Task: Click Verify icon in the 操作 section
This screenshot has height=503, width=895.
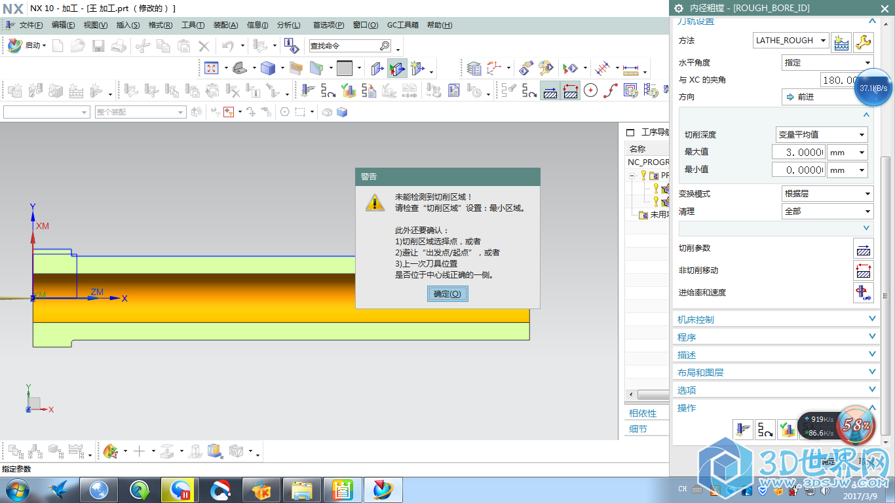Action: [788, 430]
